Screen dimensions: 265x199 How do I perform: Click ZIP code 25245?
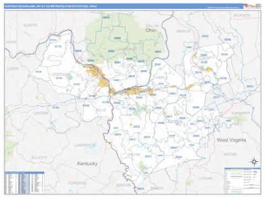pos(227,40)
